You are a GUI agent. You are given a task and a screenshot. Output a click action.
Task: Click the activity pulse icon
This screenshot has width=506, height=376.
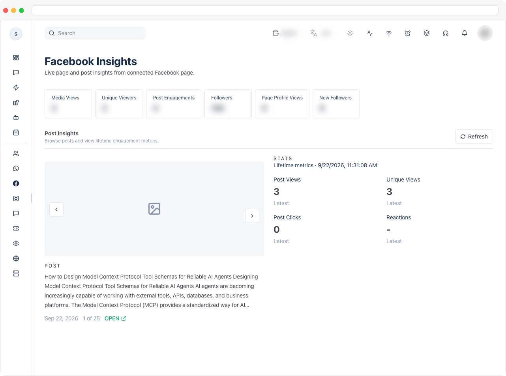pyautogui.click(x=370, y=33)
